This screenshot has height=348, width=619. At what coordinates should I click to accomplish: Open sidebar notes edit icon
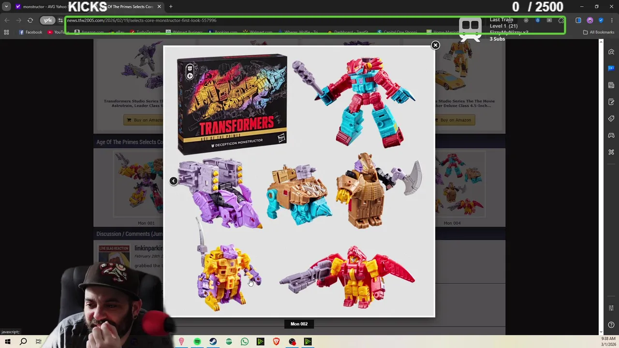click(x=611, y=102)
